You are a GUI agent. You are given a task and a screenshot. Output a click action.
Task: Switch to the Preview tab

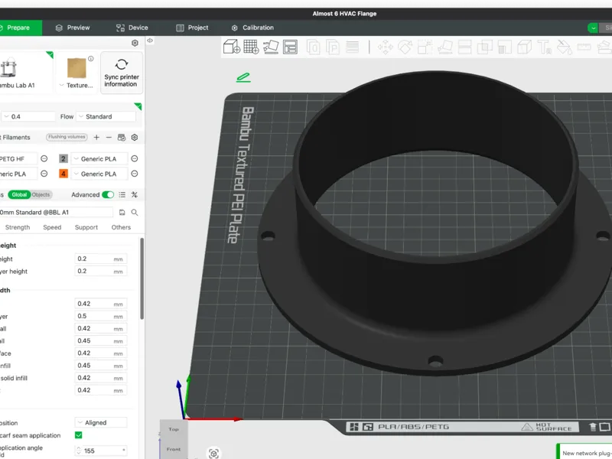[73, 28]
